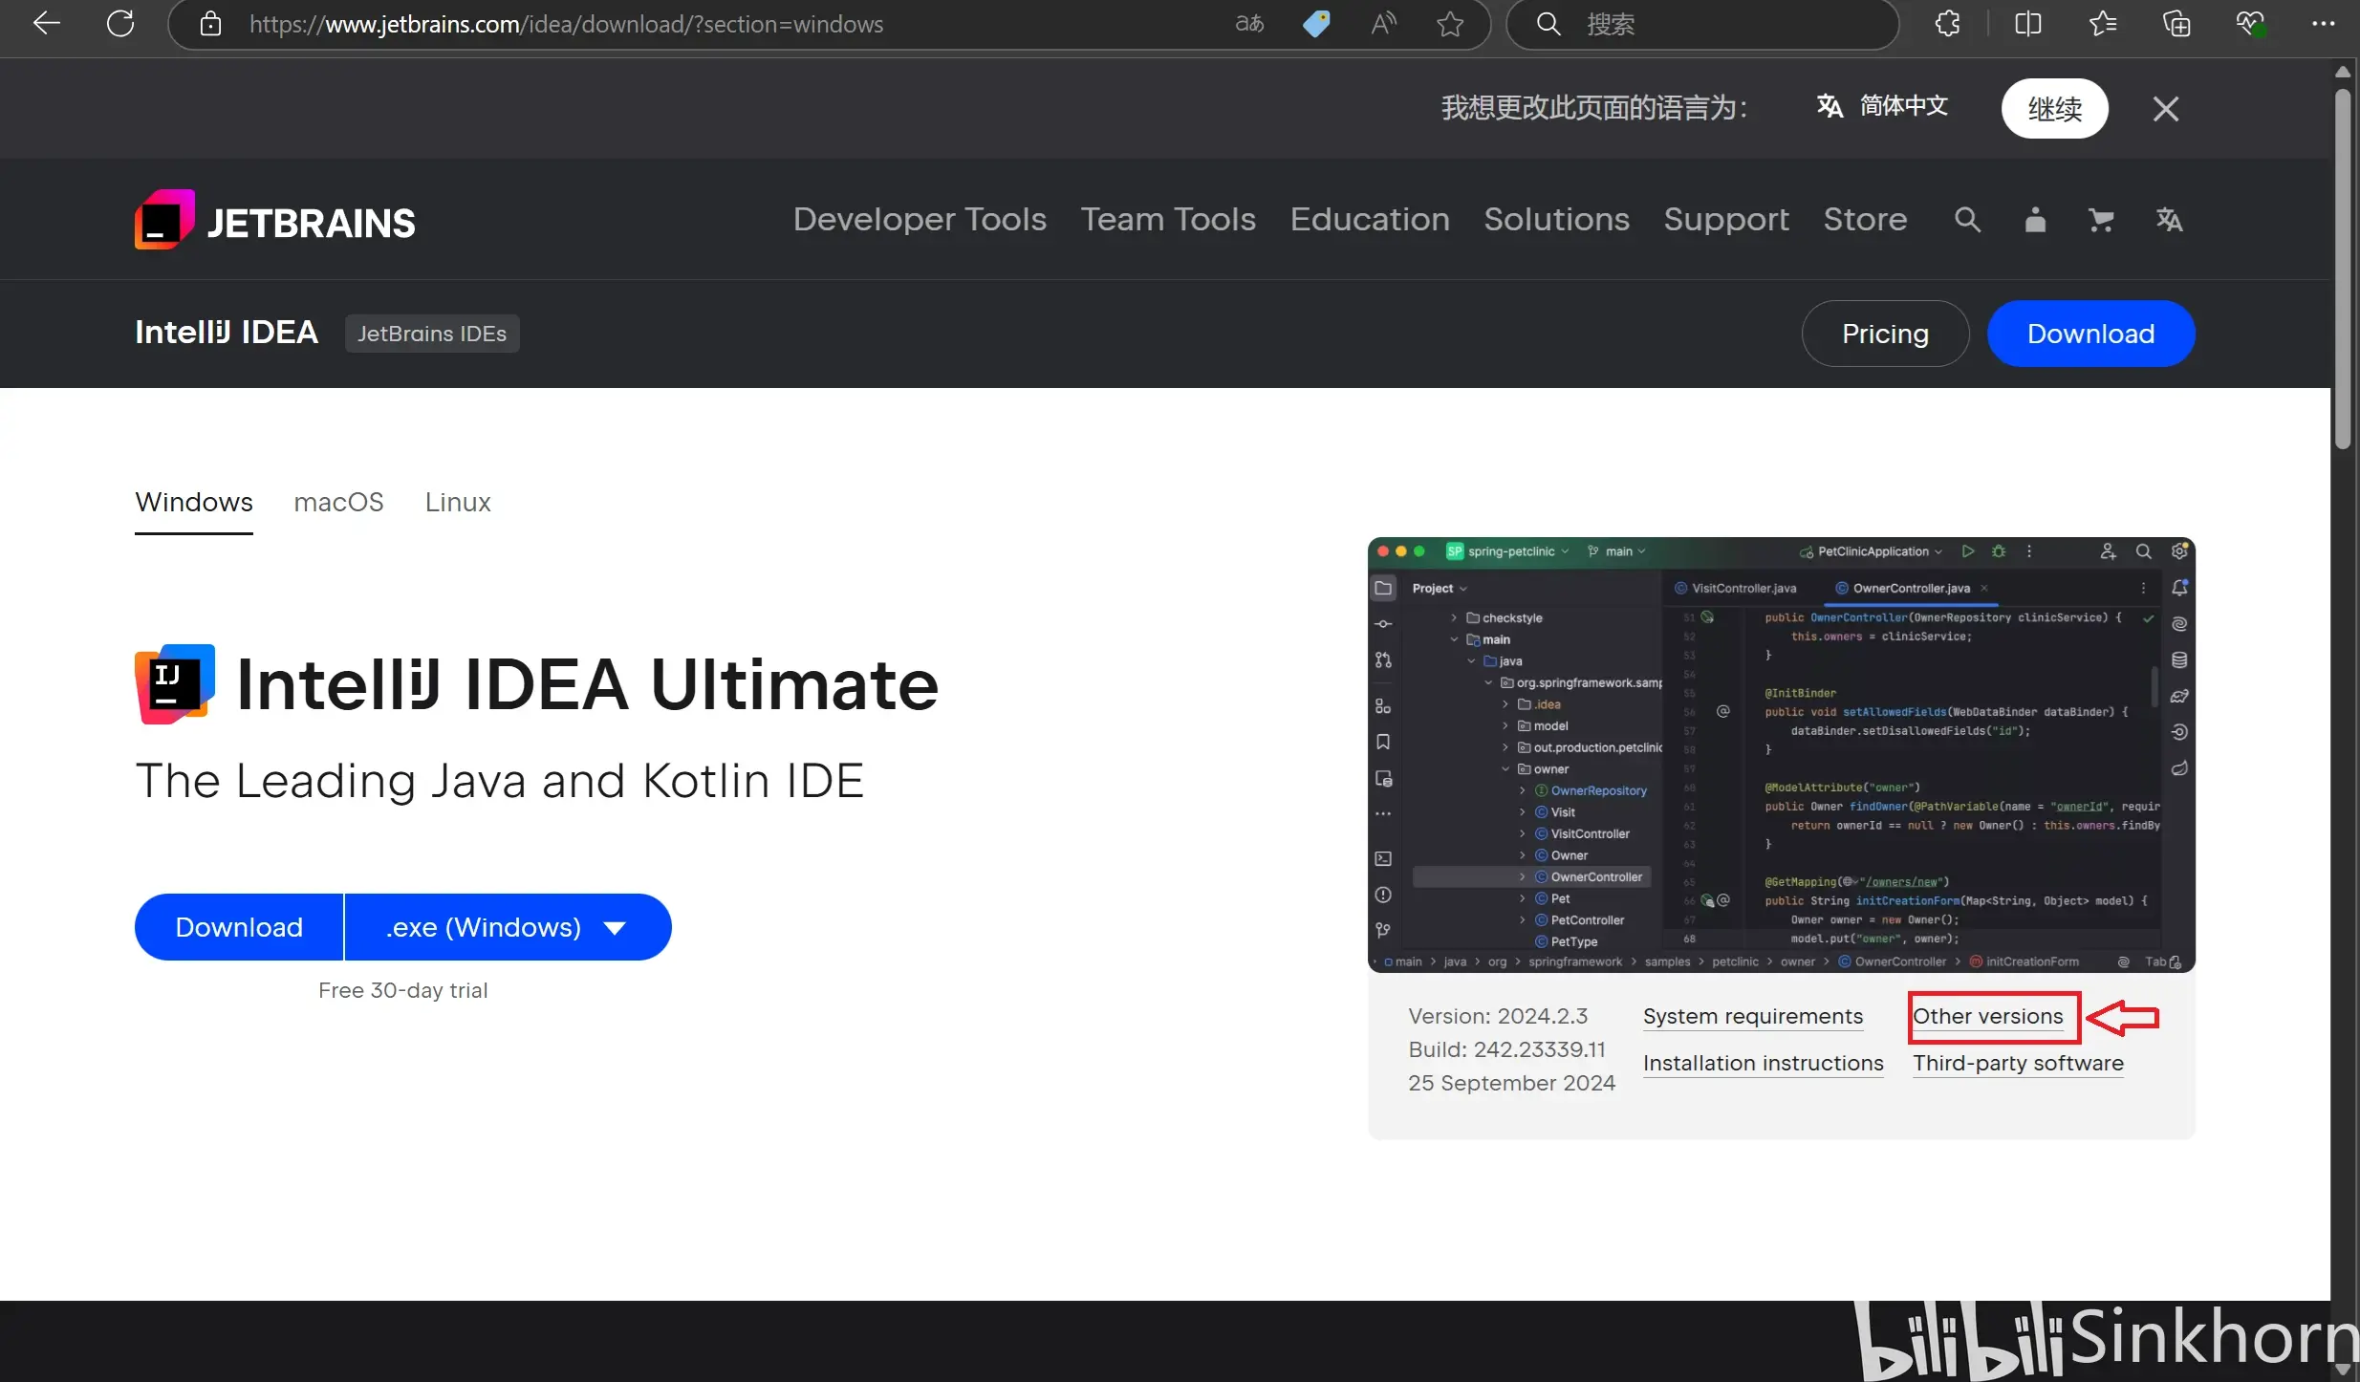Viewport: 2360px width, 1382px height.
Task: Open the Solutions menu
Action: click(x=1556, y=220)
